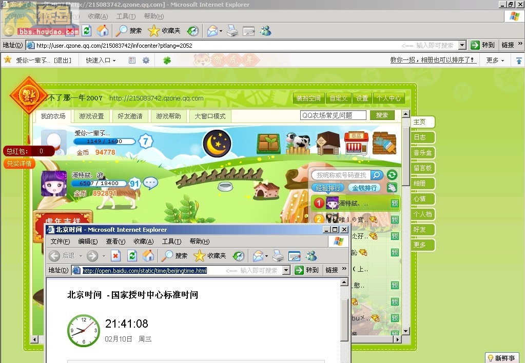Open Back history dropdown in the 北京时间 window

click(x=81, y=256)
